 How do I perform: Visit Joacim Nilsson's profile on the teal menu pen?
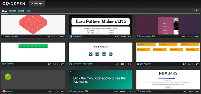(78, 91)
